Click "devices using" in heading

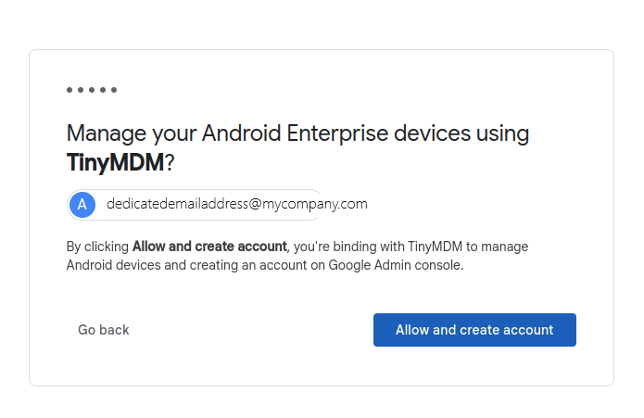click(x=461, y=133)
